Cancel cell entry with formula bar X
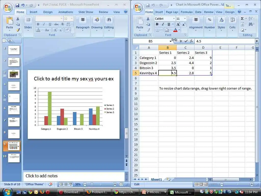This screenshot has width=261, height=196. 181,41
